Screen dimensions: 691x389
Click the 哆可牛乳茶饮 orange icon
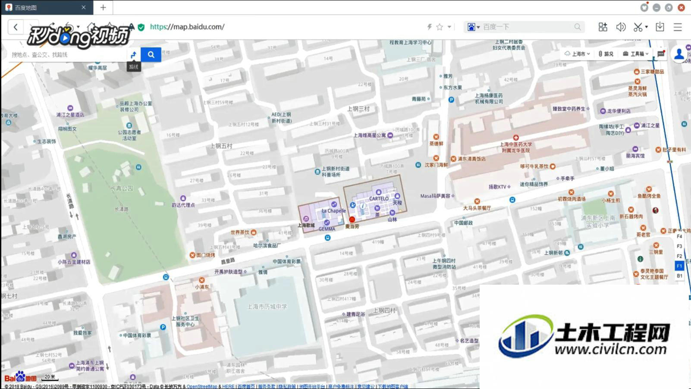[553, 166]
